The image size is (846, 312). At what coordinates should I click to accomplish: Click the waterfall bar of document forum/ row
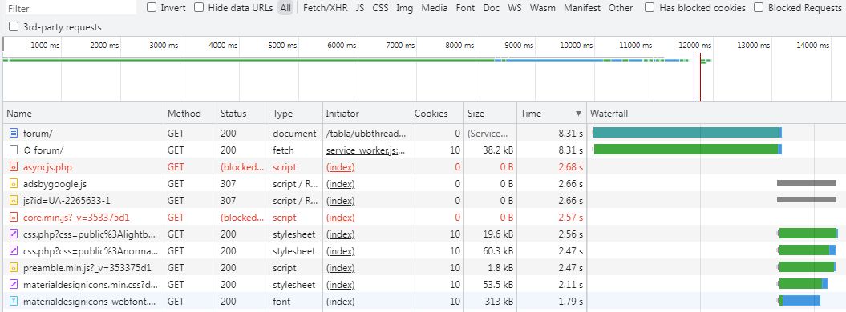[x=687, y=132]
